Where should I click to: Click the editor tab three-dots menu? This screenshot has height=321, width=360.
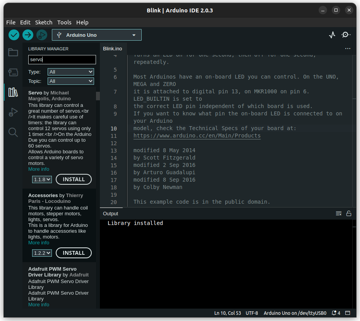348,49
